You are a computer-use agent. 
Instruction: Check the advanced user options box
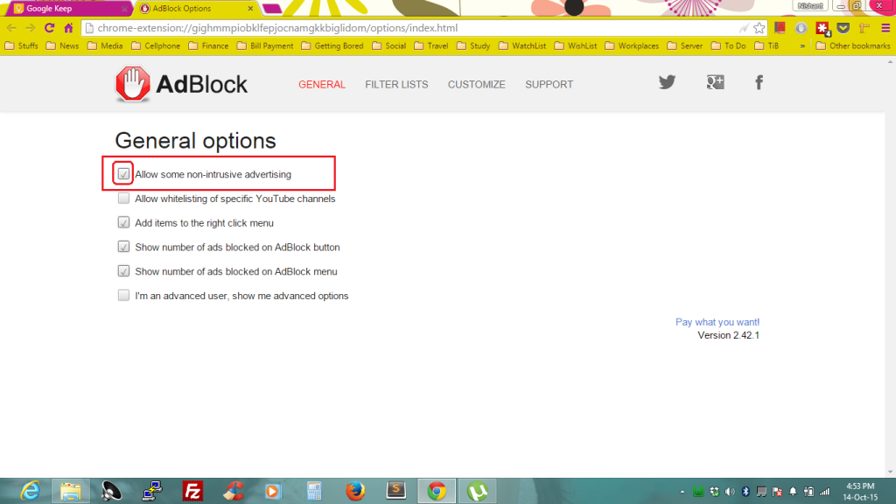point(123,296)
